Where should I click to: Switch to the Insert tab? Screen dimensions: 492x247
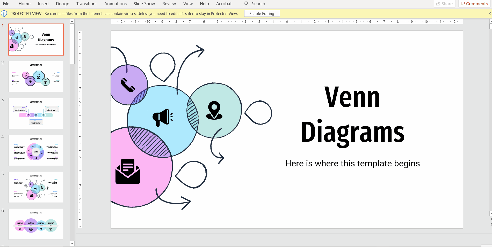(x=43, y=4)
